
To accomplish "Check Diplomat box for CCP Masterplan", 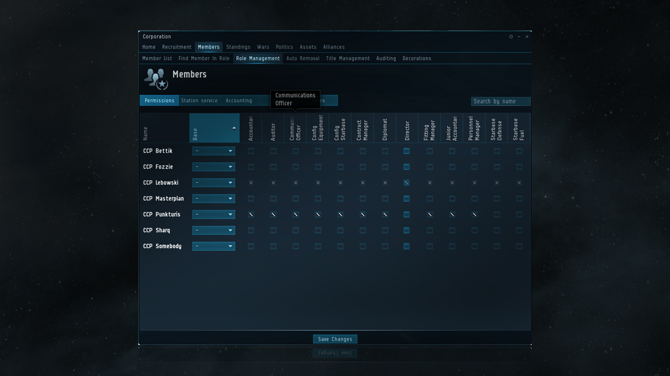I will [385, 198].
